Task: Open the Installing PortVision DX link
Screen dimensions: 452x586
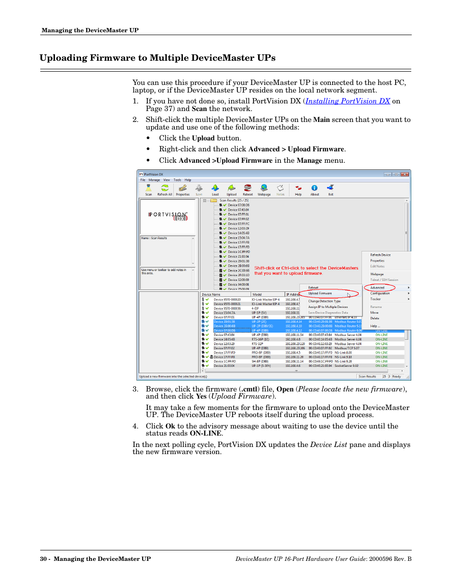Action: 348,101
